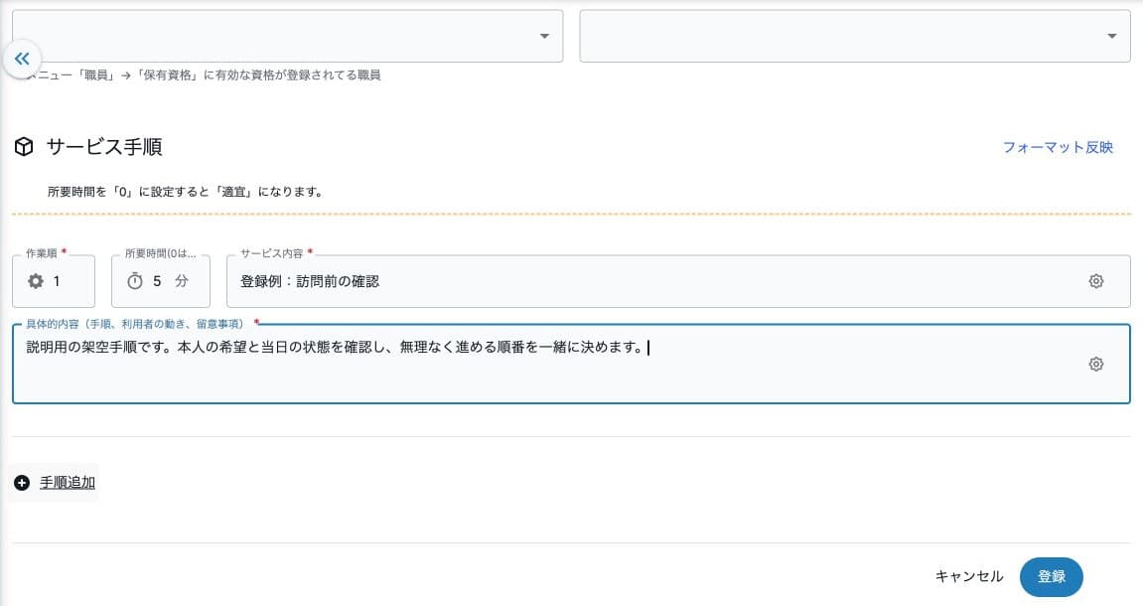Open settings gear in 具体的内容 textarea
This screenshot has width=1143, height=606.
[x=1095, y=364]
